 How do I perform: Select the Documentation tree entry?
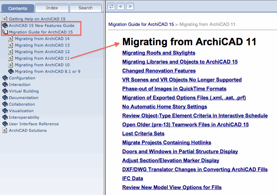[24, 98]
